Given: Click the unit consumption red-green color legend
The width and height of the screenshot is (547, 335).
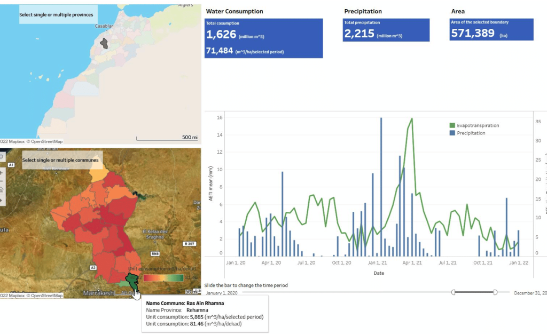Looking at the screenshot, I should pyautogui.click(x=163, y=278).
